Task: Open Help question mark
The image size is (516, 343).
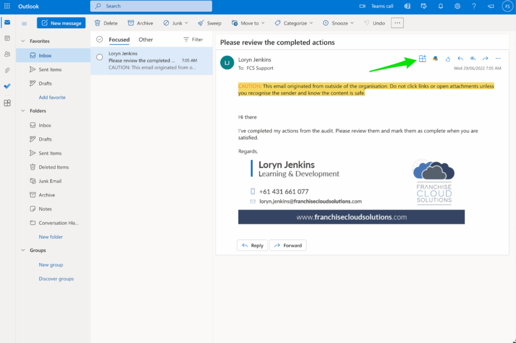Action: 474,6
